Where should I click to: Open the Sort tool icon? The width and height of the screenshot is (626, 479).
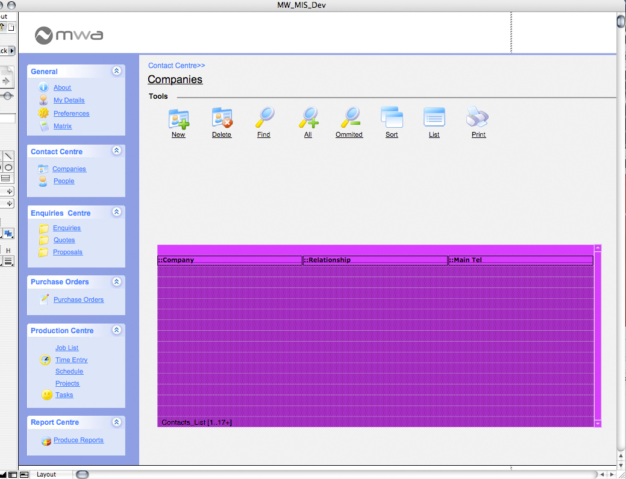392,117
